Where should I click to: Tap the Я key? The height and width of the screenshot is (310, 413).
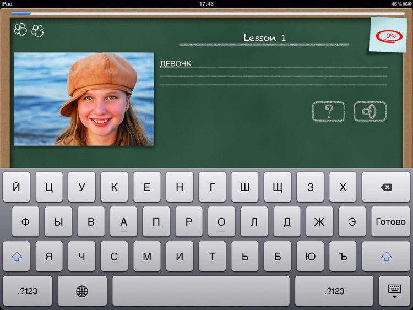(49, 256)
